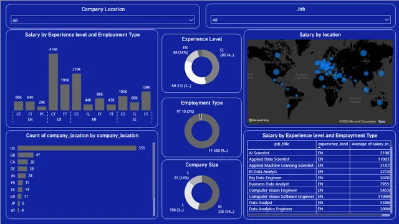Select the Data Analytics Engineer row
The image size is (399, 224).
click(319, 209)
